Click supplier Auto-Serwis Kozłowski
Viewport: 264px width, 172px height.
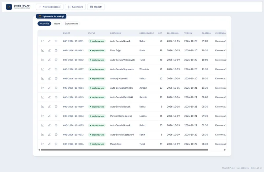(x=122, y=135)
